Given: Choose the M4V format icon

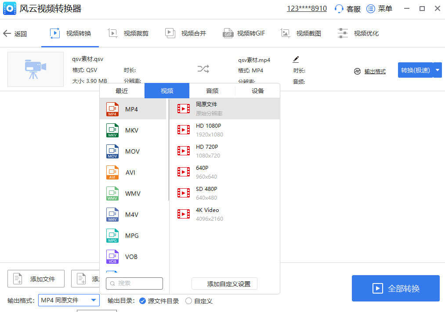Looking at the screenshot, I should point(112,215).
